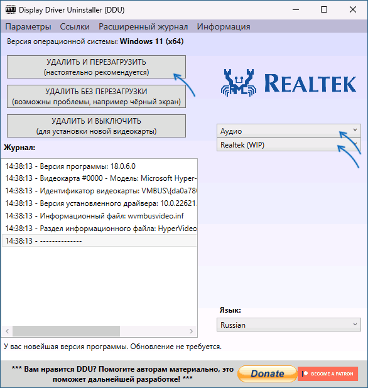Open the Аудио device type dropdown
Image resolution: width=368 pixels, height=388 pixels.
coord(289,131)
